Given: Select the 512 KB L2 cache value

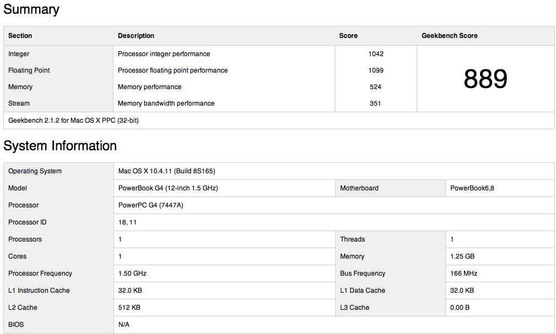Looking at the screenshot, I should pos(129,308).
